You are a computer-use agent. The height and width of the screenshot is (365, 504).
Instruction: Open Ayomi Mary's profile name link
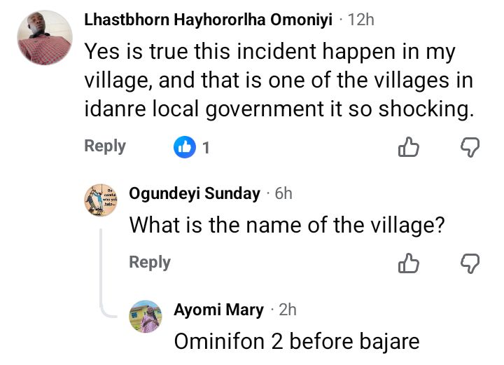[x=218, y=310]
